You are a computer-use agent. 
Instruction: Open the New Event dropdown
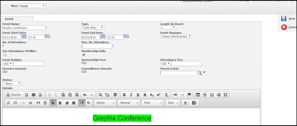click(x=32, y=6)
